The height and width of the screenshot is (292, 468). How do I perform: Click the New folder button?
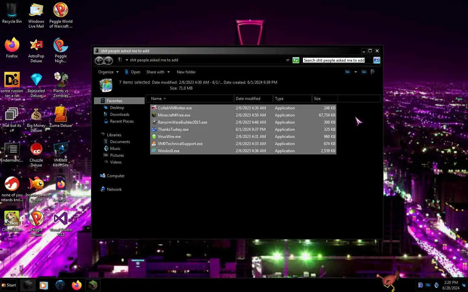(x=186, y=72)
